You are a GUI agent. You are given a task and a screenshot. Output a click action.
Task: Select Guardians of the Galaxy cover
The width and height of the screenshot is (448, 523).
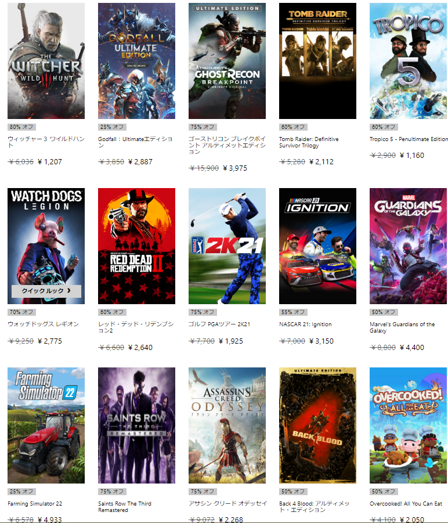coord(409,246)
